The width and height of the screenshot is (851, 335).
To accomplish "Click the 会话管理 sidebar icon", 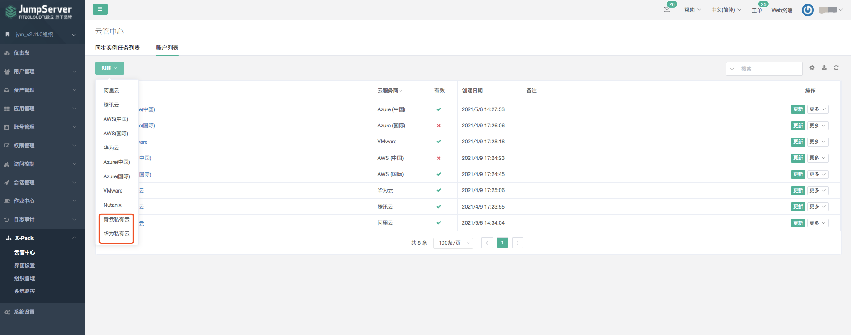I will pyautogui.click(x=7, y=183).
